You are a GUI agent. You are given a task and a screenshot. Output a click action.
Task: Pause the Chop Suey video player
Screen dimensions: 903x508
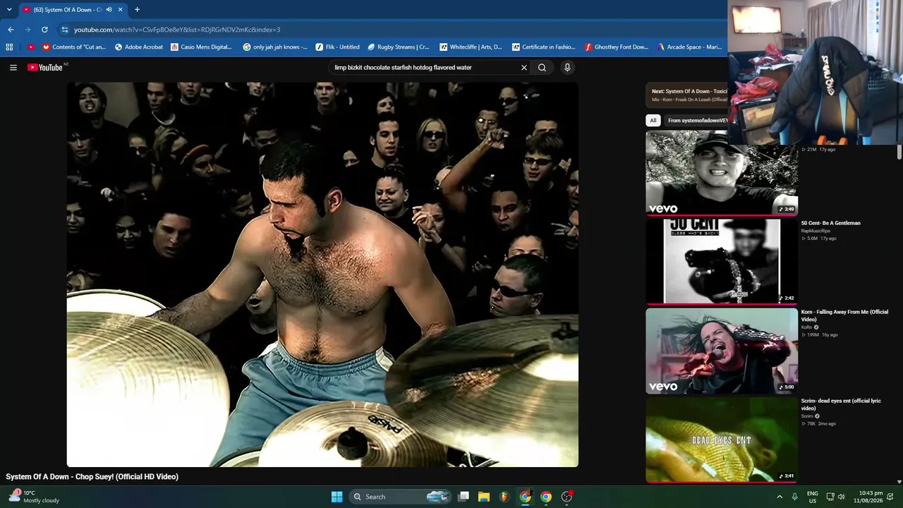coord(322,274)
